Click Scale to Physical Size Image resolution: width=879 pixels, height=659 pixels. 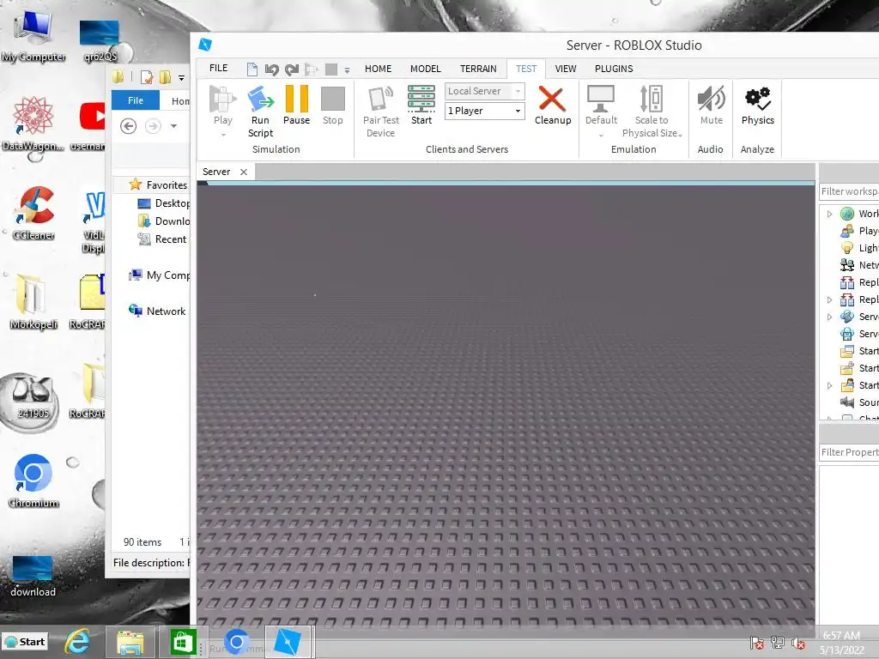652,111
